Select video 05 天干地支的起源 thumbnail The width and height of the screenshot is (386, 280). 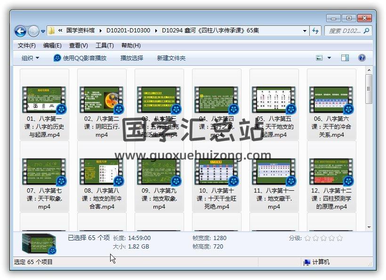coord(274,100)
